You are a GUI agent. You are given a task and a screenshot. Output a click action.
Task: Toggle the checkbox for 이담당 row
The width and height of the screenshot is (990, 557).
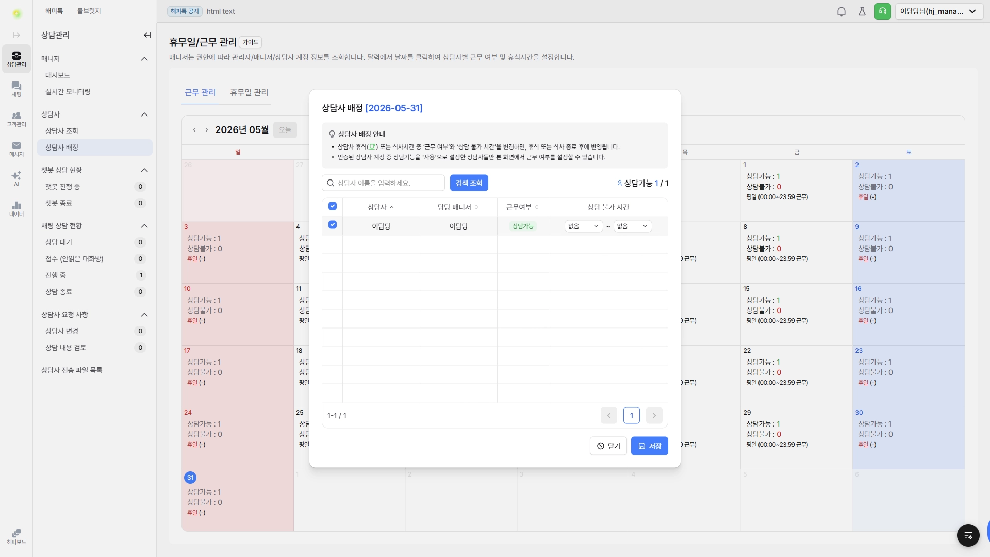[x=333, y=225]
